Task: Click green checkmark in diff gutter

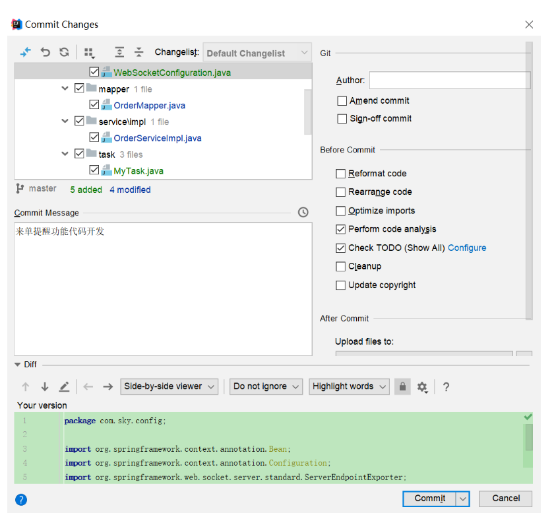Action: pyautogui.click(x=528, y=417)
